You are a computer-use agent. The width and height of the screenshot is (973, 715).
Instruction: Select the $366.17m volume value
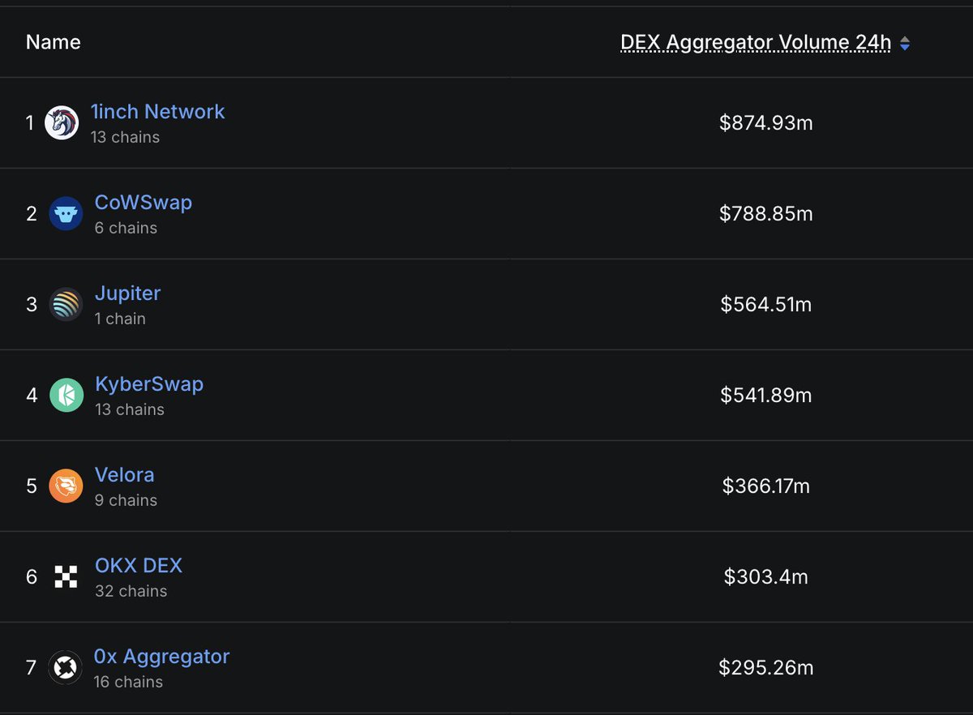tap(766, 486)
